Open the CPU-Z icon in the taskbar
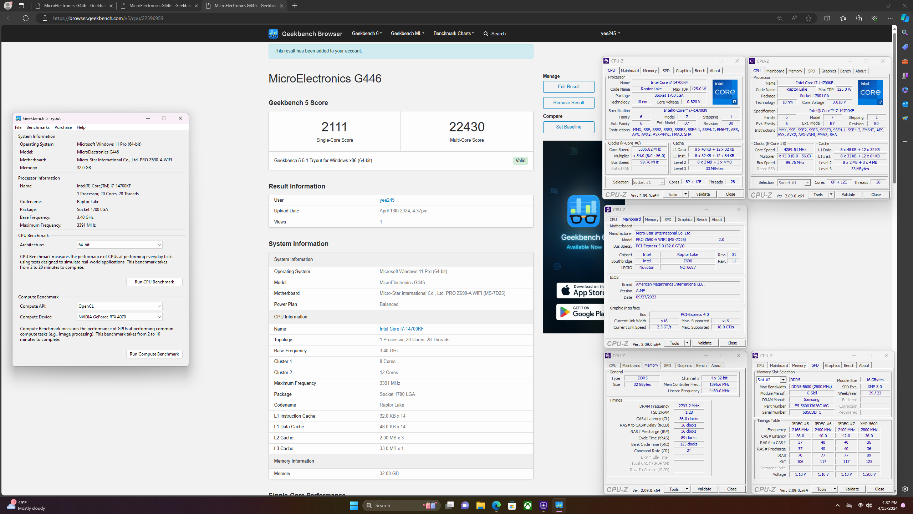Screen dimensions: 913x514 544,505
